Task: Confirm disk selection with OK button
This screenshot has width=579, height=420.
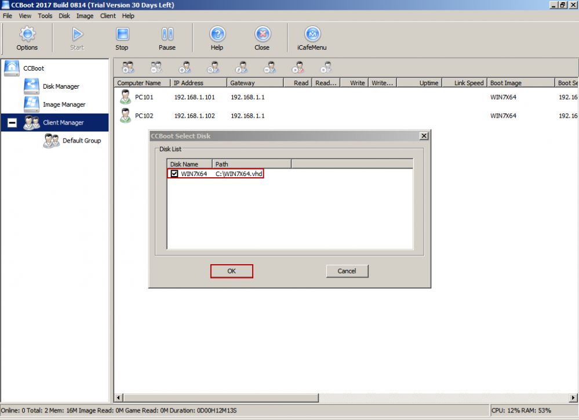Action: pyautogui.click(x=231, y=271)
